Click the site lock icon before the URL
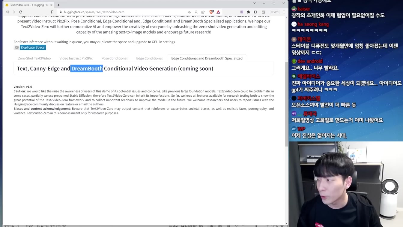 pyautogui.click(x=61, y=12)
